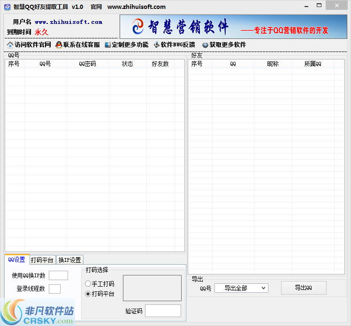351x326 pixels.
Task: Click the 永久 expiry text
Action: (x=41, y=32)
